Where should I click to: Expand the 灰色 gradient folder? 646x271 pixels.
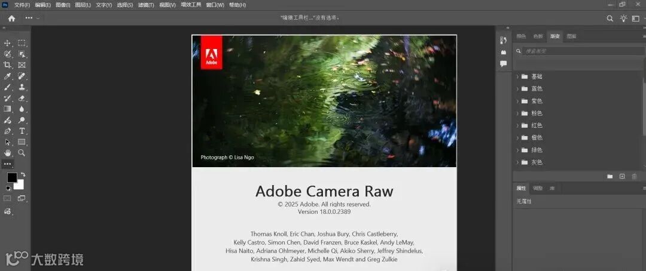(x=517, y=162)
